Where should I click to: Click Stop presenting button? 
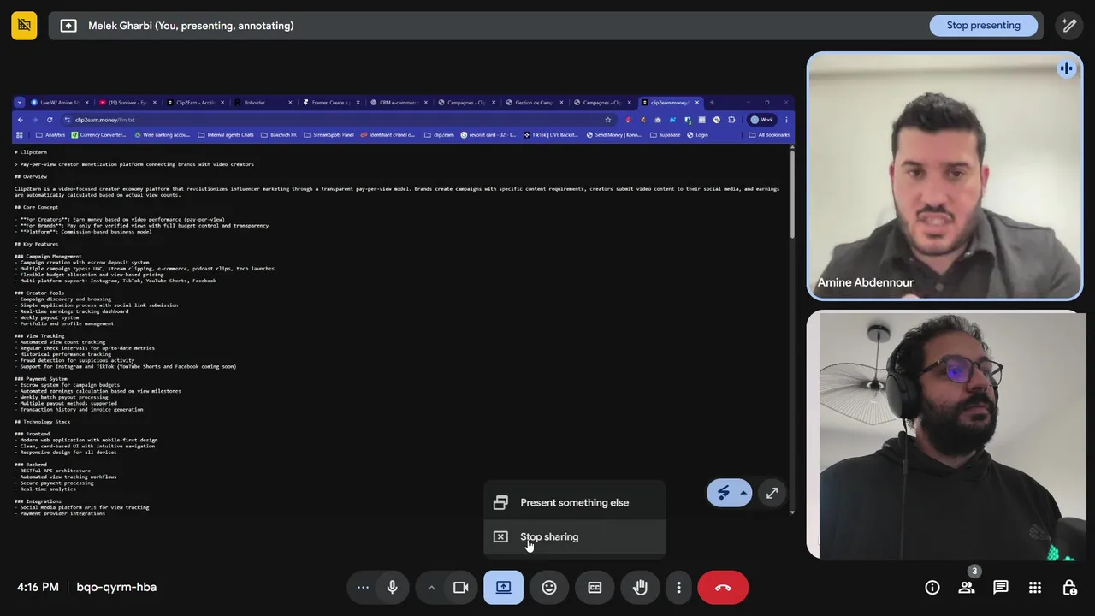tap(984, 26)
